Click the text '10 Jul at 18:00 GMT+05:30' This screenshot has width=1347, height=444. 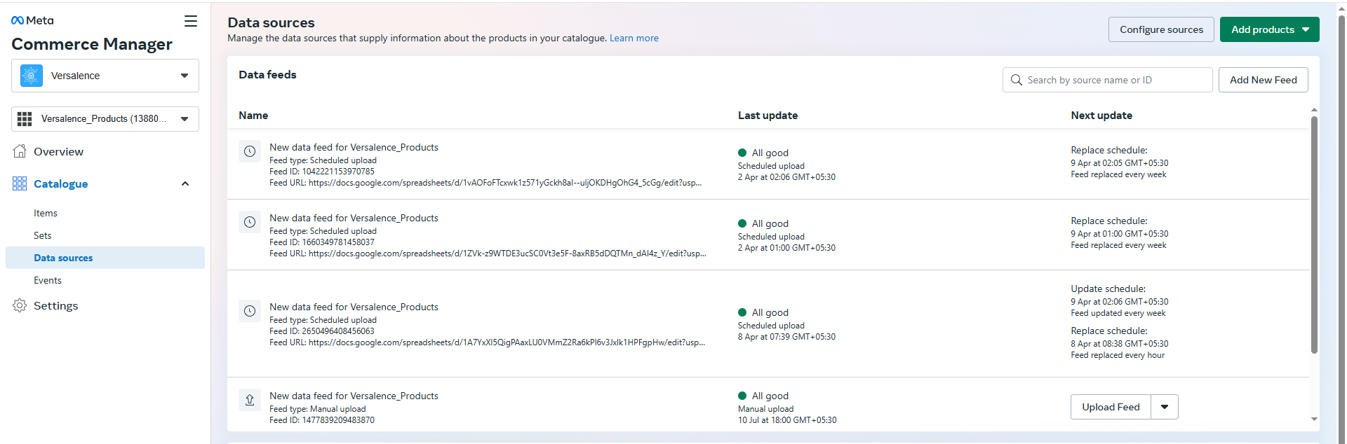click(787, 420)
